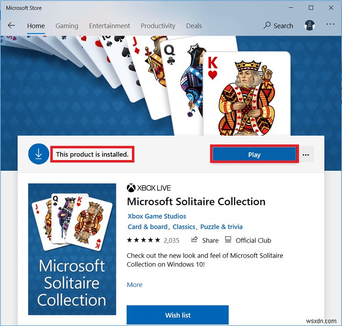The image size is (342, 326).
Task: Select the Productivity tab
Action: point(158,26)
